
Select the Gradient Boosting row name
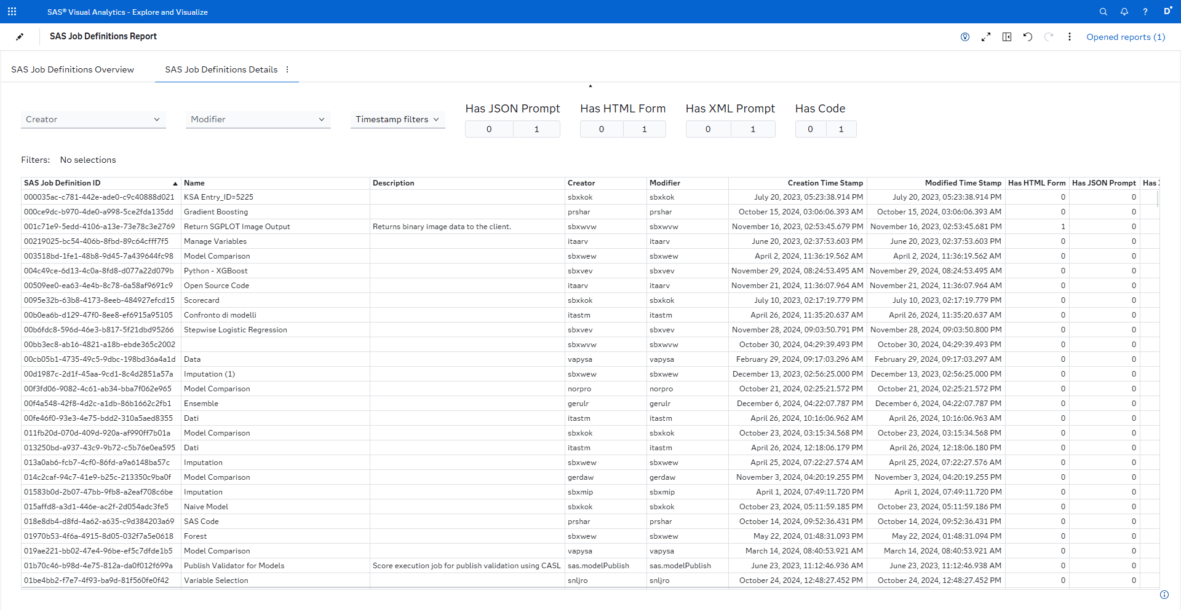(x=216, y=212)
